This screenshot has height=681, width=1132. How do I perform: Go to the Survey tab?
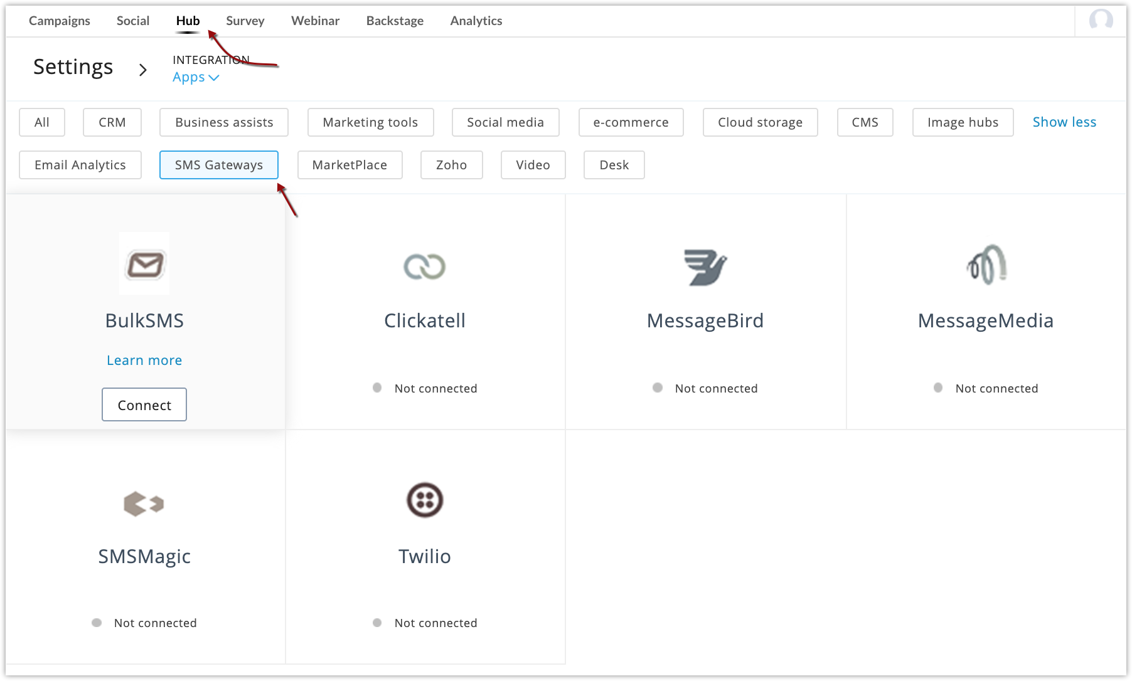(x=245, y=21)
